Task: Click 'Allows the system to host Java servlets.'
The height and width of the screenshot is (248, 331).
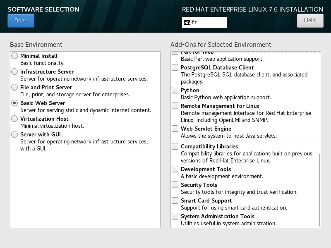Action: pos(229,136)
